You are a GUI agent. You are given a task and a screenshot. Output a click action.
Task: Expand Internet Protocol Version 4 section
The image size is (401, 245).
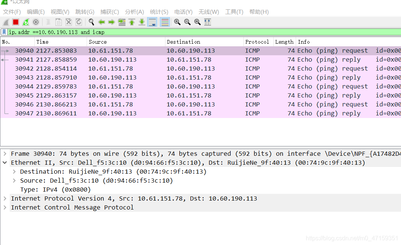tap(5, 198)
